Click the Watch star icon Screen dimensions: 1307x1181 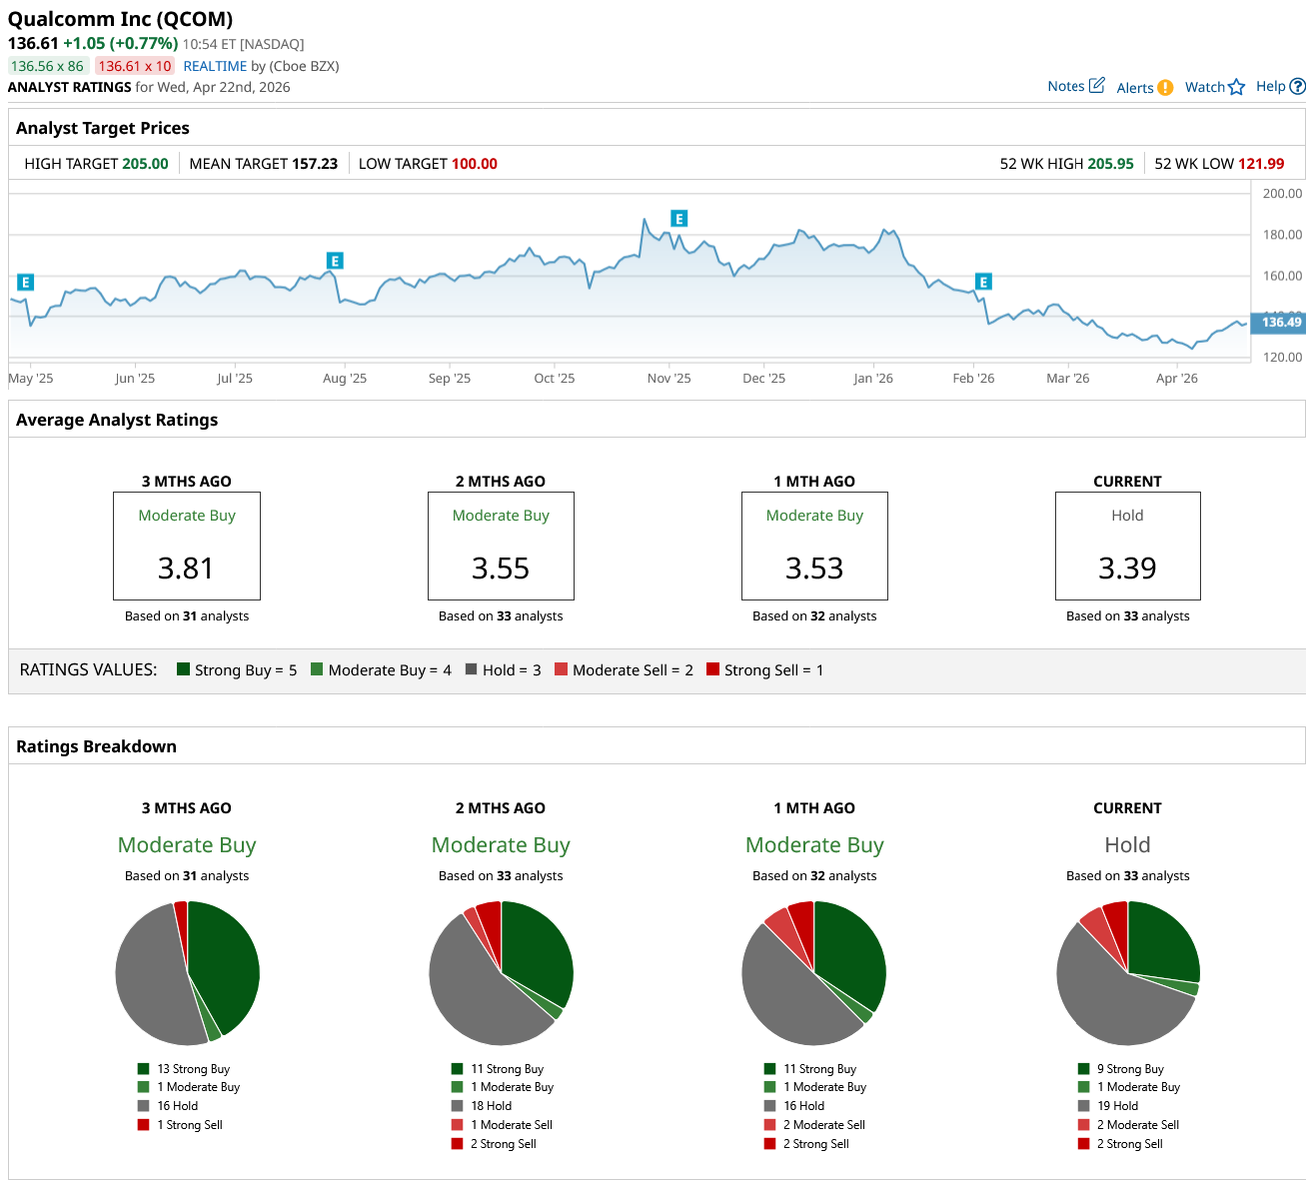click(1236, 87)
